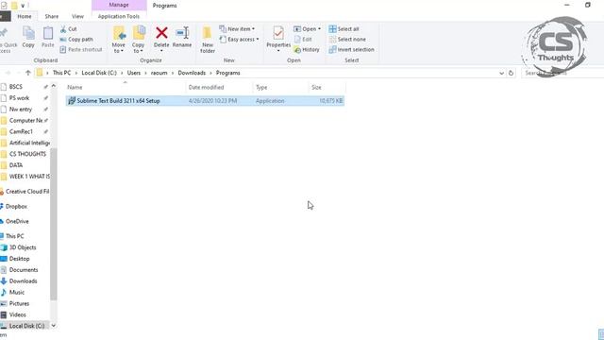Click the Edit button in Open group
This screenshot has height=340, width=604.
[303, 40]
